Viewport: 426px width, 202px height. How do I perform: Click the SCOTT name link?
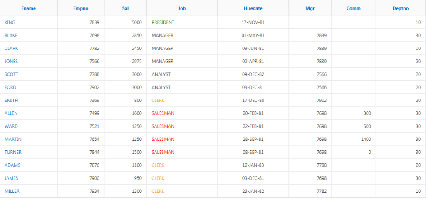pos(11,74)
